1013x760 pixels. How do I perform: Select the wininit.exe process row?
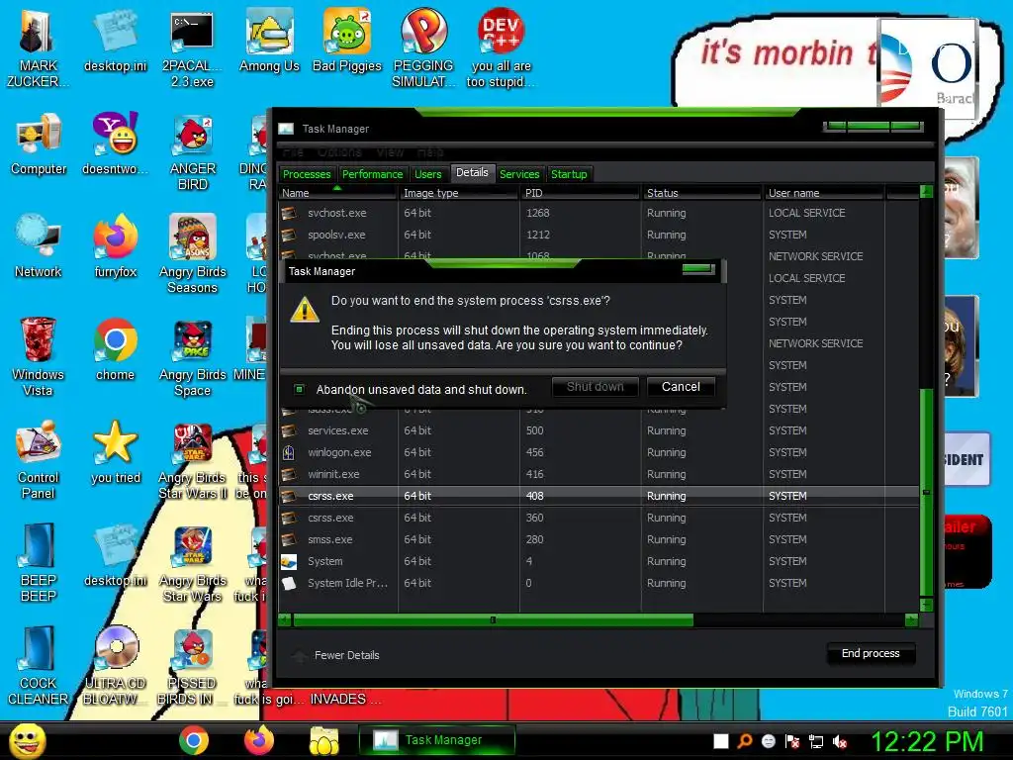(x=599, y=474)
